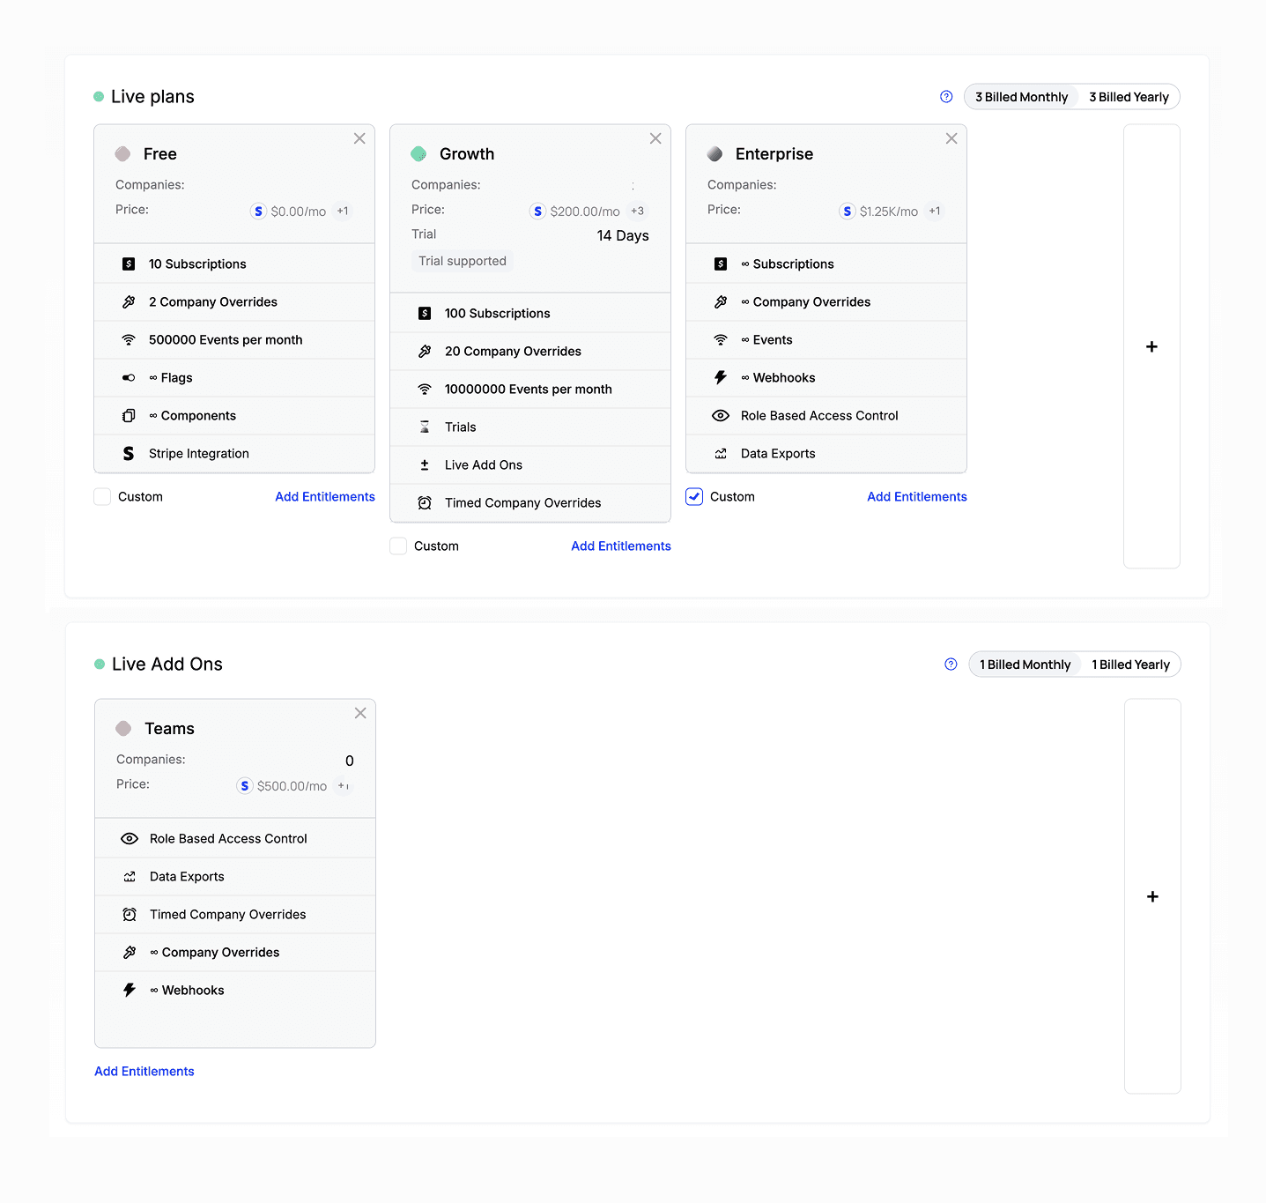Click the Stripe icon next to $200.00/mo price
Viewport: 1266px width, 1203px height.
coord(537,212)
